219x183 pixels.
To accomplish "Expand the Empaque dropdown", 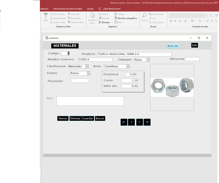I will [148, 60].
